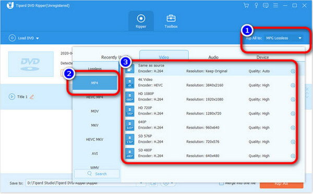The height and width of the screenshot is (194, 313).
Task: Toggle Merge into one file checkbox
Action: click(221, 183)
